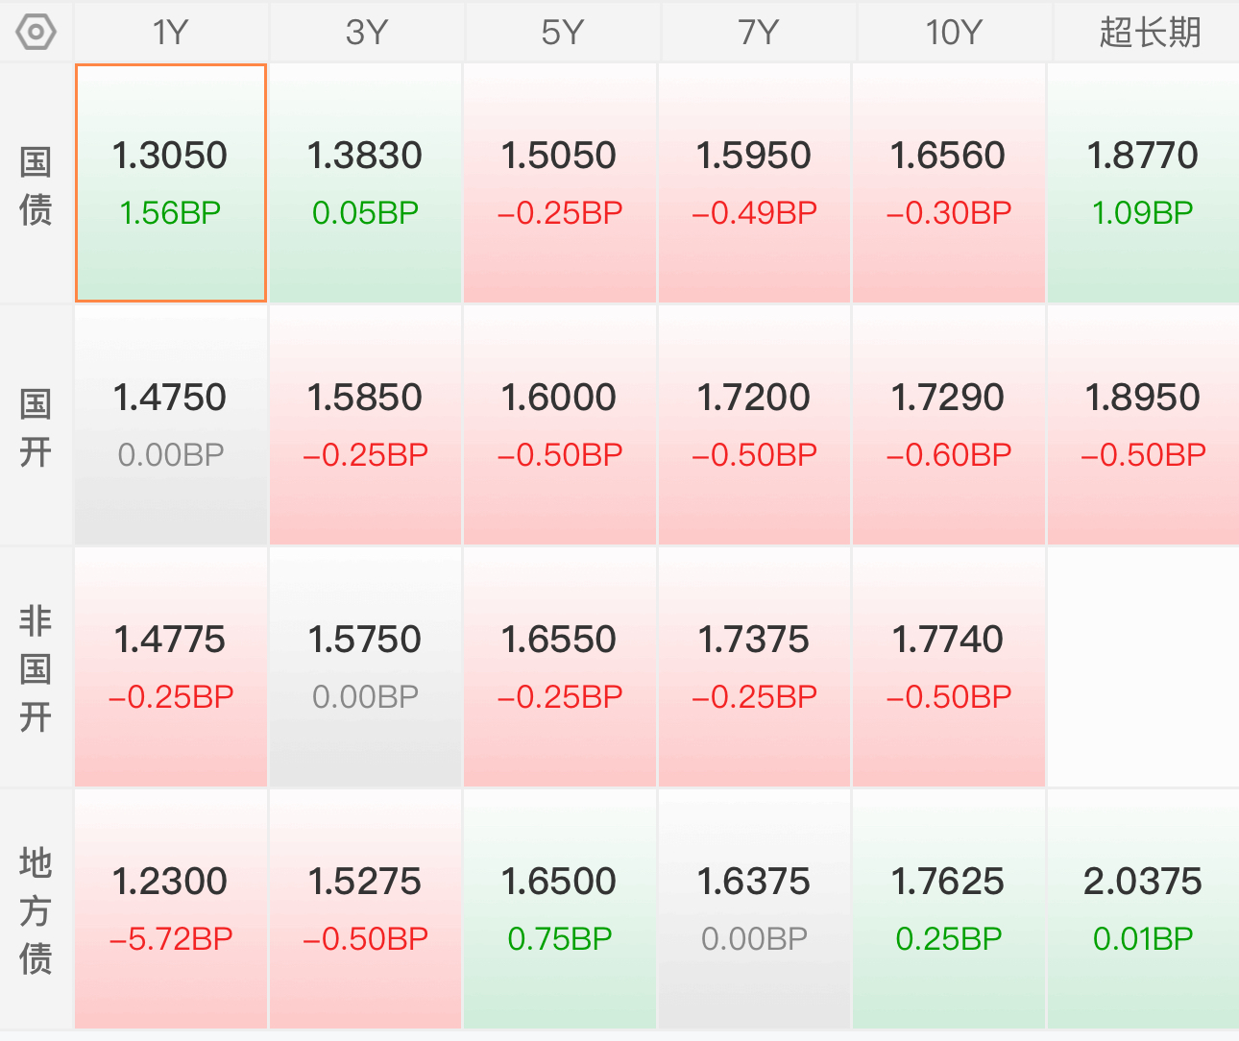
Task: Click the 非国开 10Y cell 1.7740
Action: [948, 667]
